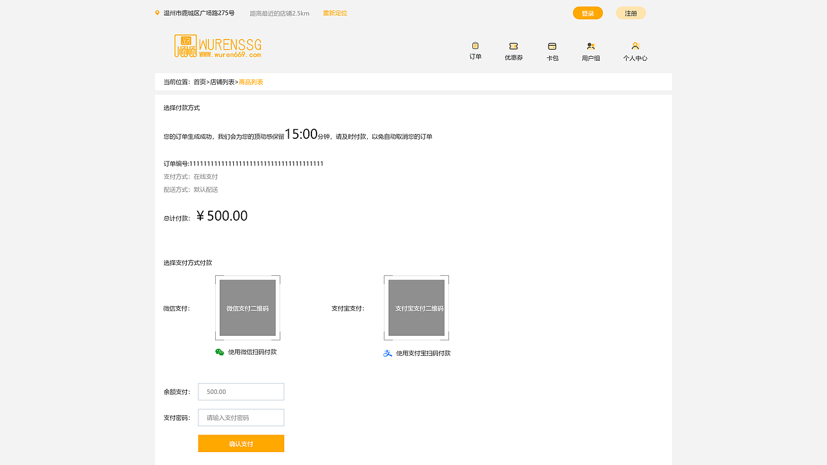Open the 个人中心 profile icon
Screen dimensions: 827x465
pyautogui.click(x=635, y=46)
